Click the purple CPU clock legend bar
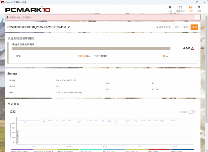208x152 pixels. pyautogui.click(x=22, y=150)
